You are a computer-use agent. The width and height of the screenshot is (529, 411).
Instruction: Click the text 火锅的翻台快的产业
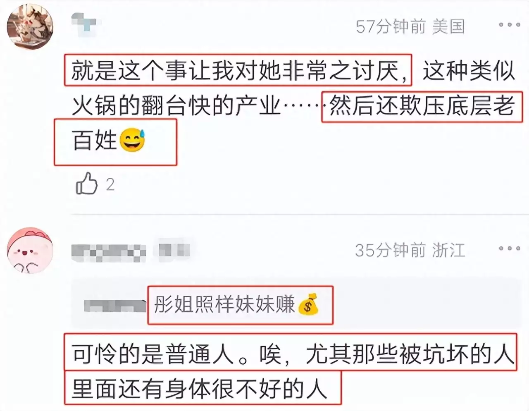(x=176, y=106)
